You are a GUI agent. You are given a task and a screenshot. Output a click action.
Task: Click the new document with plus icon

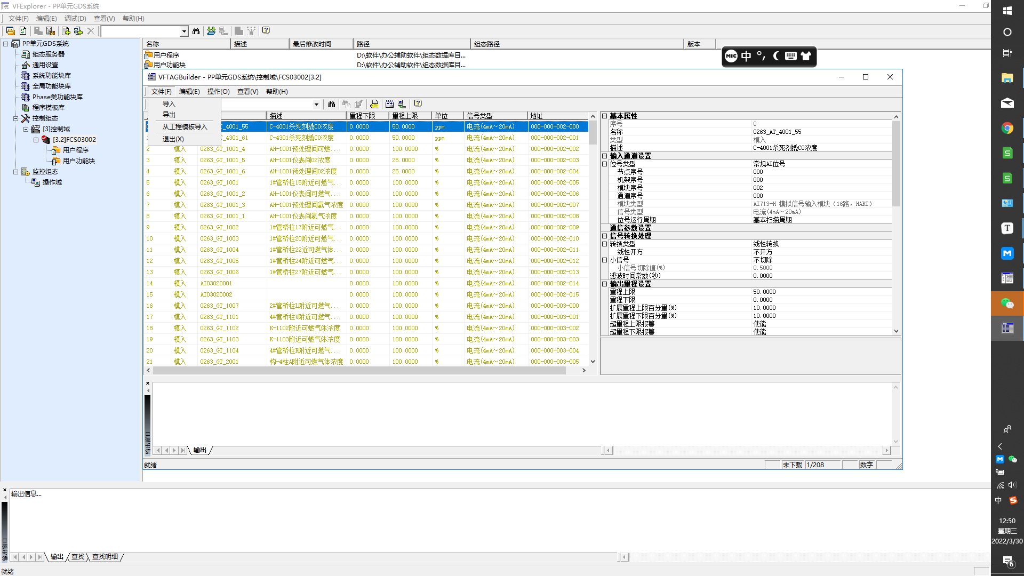click(x=66, y=31)
